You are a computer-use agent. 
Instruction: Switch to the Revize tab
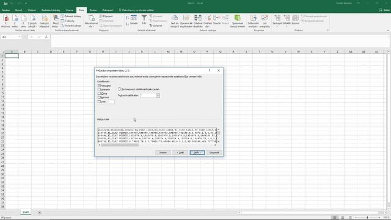coord(93,10)
